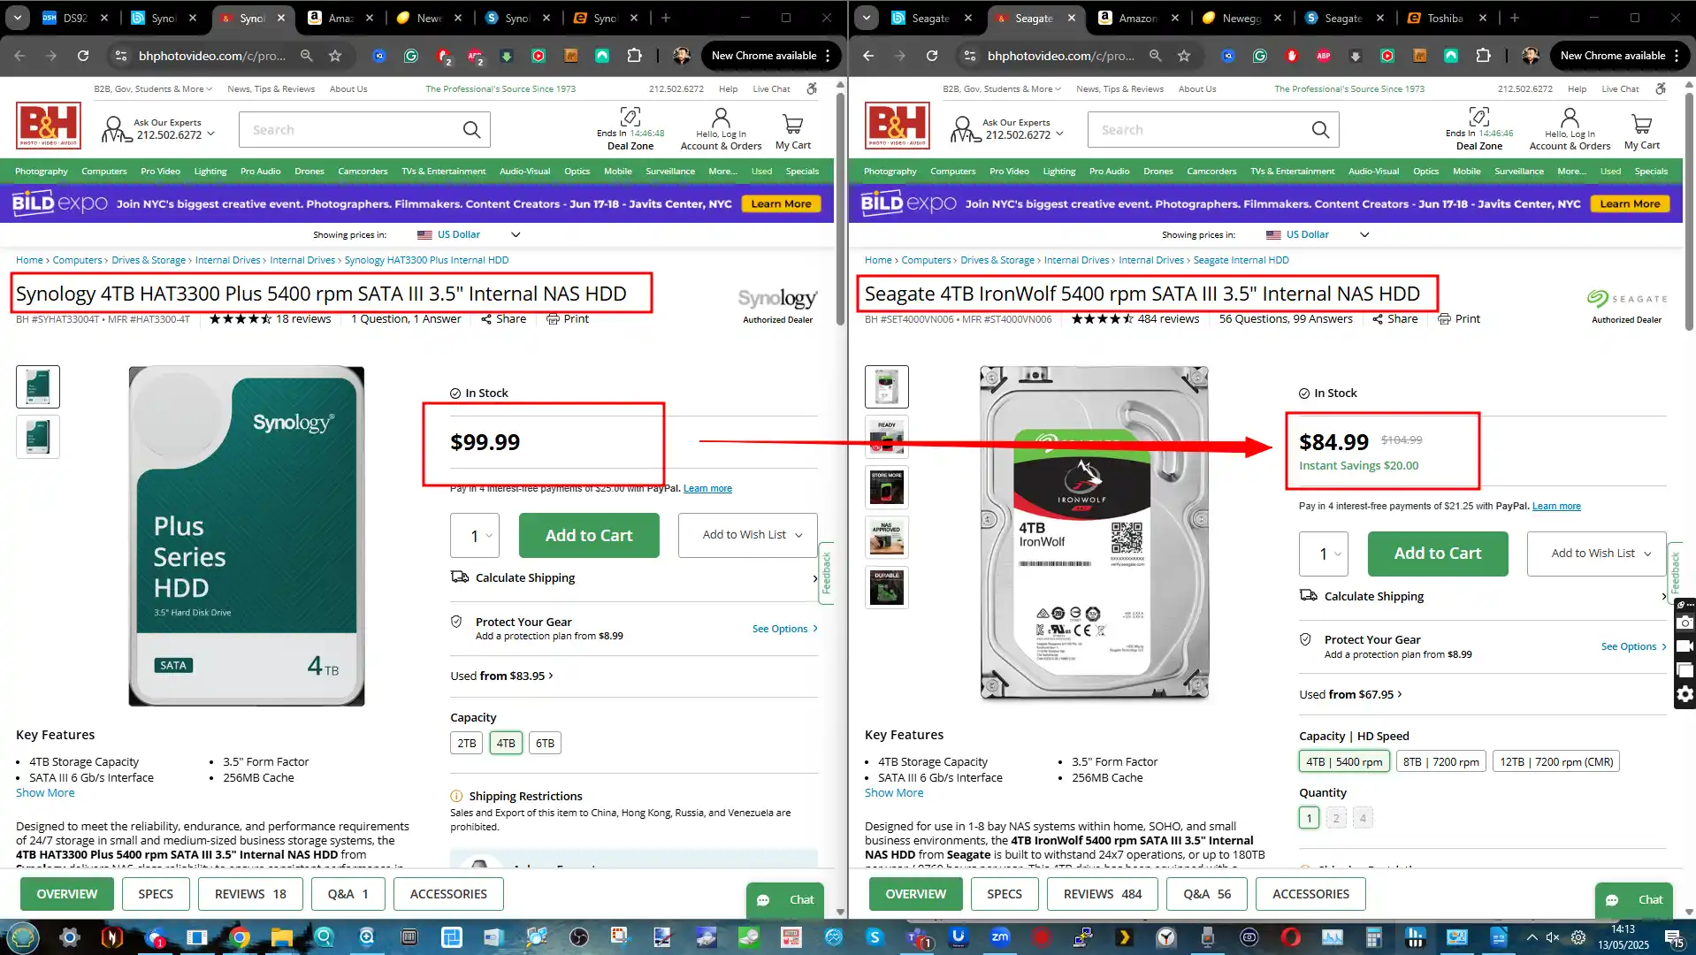The height and width of the screenshot is (955, 1696).
Task: Open the left Chrome window's three-dot menu
Action: [828, 56]
